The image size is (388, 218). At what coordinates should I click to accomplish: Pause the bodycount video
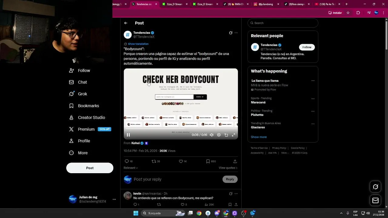coord(128,135)
